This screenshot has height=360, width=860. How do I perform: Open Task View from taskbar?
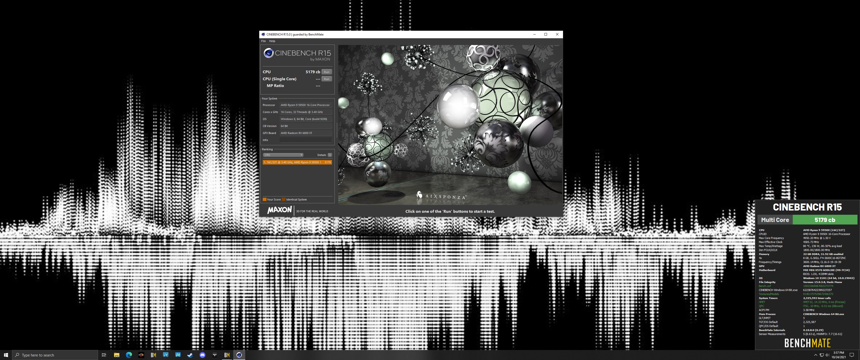(104, 355)
